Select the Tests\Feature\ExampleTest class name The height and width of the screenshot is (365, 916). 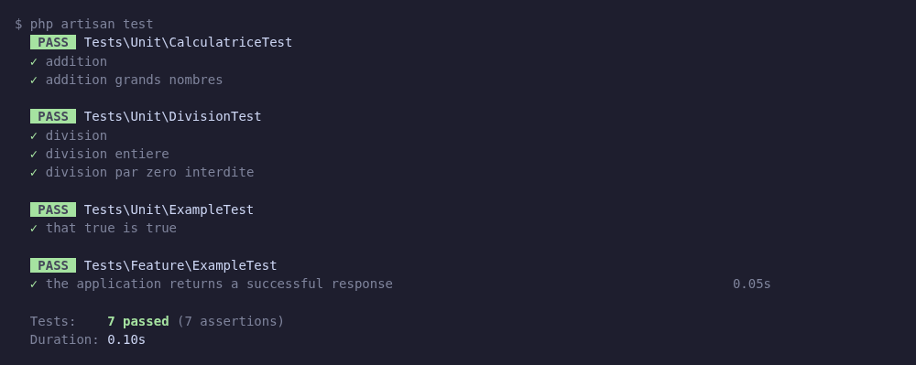(x=180, y=266)
